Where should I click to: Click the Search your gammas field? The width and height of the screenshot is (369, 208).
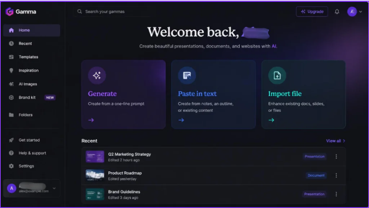[112, 11]
